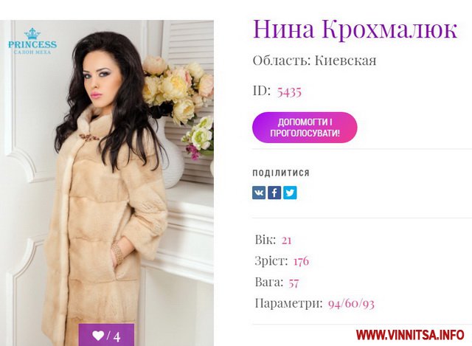The image size is (472, 346).
Task: Click the Princess salon logo
Action: [x=32, y=41]
